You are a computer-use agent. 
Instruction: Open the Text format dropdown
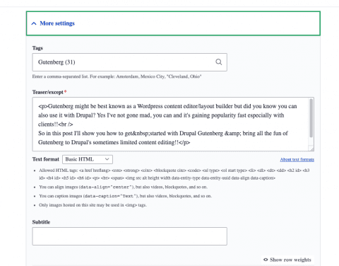[88, 159]
